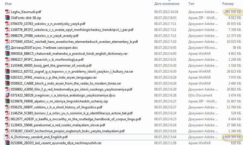Click the ZIP icon of alpatov lingvisticheskih_ucheniy archive
Viewport: 243px width, 145px height.
click(7, 101)
